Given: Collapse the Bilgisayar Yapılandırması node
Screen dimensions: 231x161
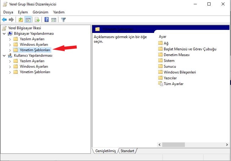Looking at the screenshot, I should 4,34.
